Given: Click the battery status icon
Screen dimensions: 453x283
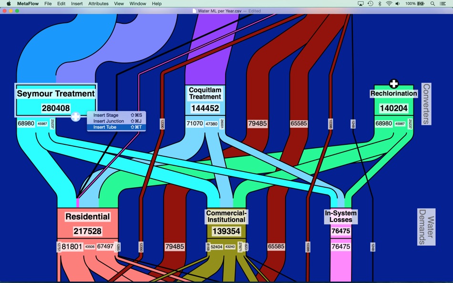Looking at the screenshot, I should pos(421,3).
